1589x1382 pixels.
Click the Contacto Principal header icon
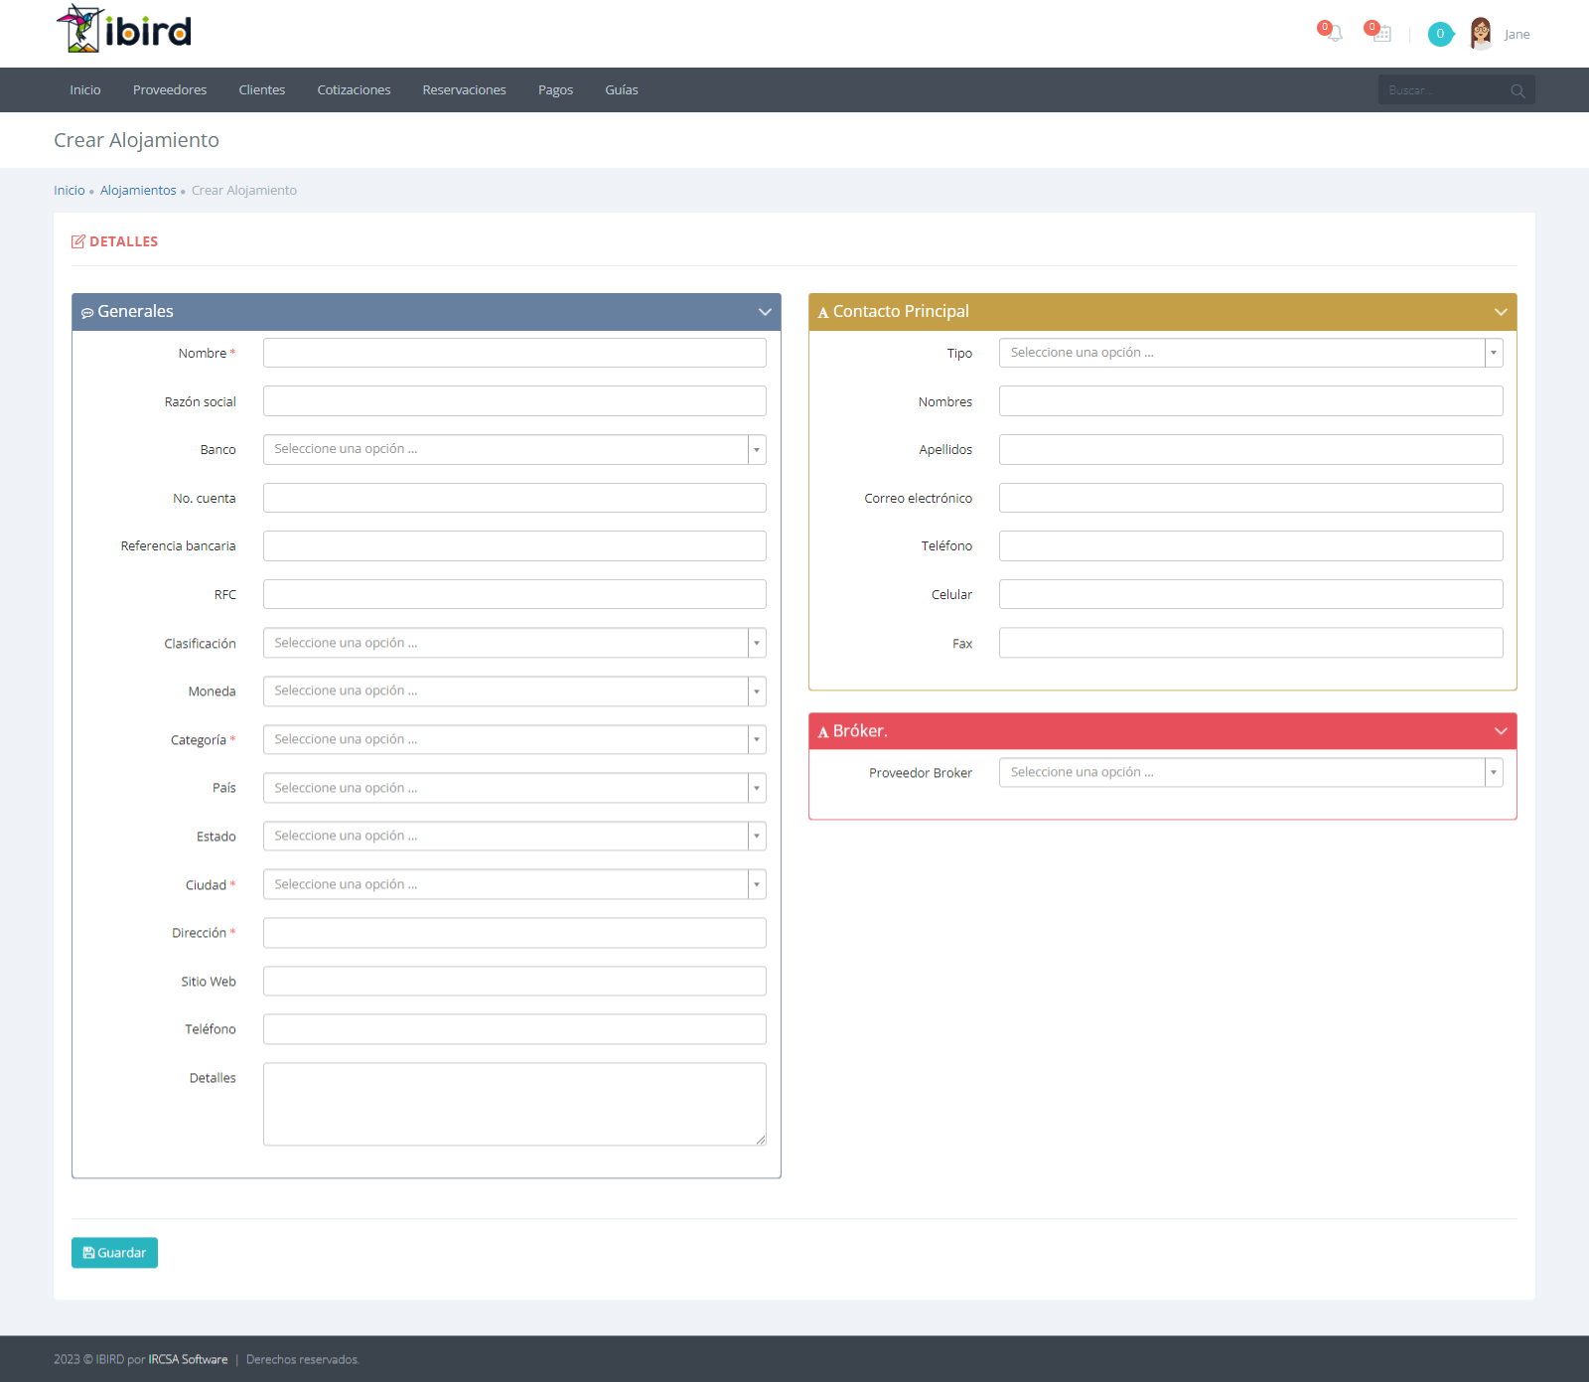(x=823, y=313)
